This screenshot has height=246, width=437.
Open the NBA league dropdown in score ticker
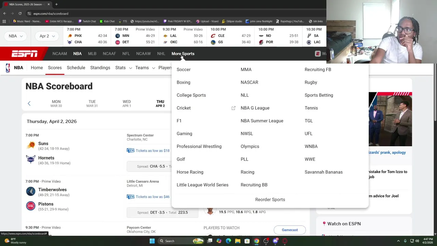tap(16, 36)
